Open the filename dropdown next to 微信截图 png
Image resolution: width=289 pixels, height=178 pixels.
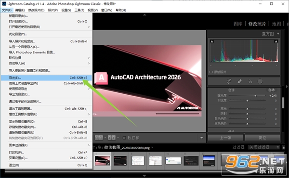(152, 147)
